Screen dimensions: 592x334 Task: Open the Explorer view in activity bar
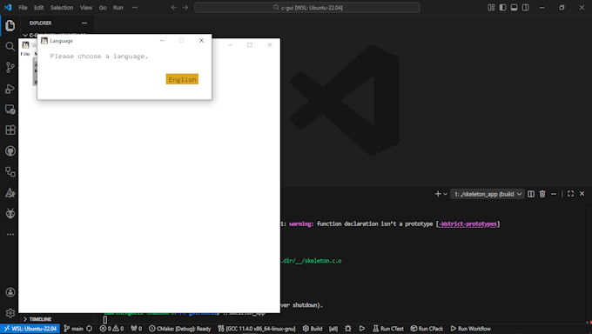tap(10, 26)
